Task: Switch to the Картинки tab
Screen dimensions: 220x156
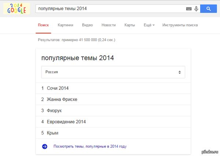Action: [x=65, y=25]
